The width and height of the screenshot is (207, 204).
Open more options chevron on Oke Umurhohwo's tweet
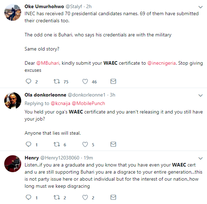click(200, 7)
